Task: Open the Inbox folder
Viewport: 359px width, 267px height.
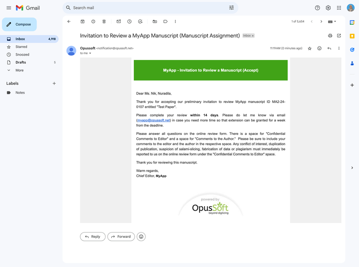Action: coord(29,39)
